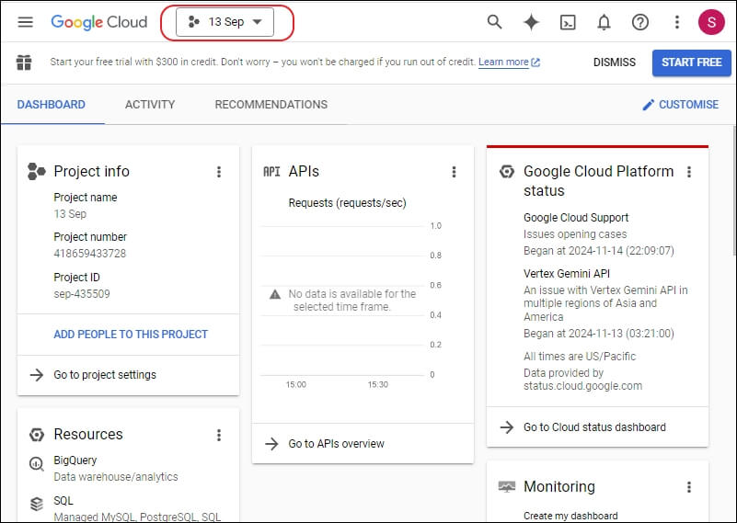Screen dimensions: 737x523
Task: Click the Project info hexagon icon
Action: point(36,171)
